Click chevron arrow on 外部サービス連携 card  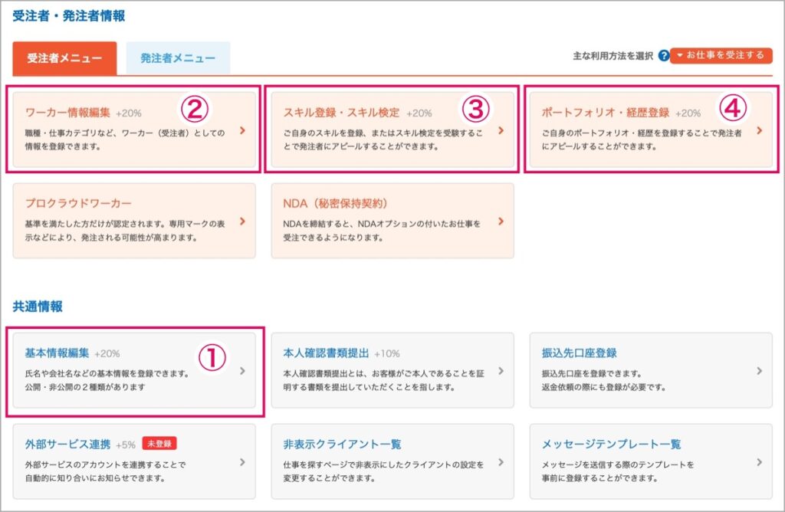point(243,462)
